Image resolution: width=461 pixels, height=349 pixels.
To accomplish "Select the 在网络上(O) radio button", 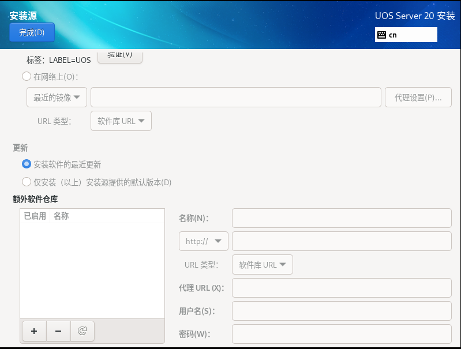I will click(27, 77).
